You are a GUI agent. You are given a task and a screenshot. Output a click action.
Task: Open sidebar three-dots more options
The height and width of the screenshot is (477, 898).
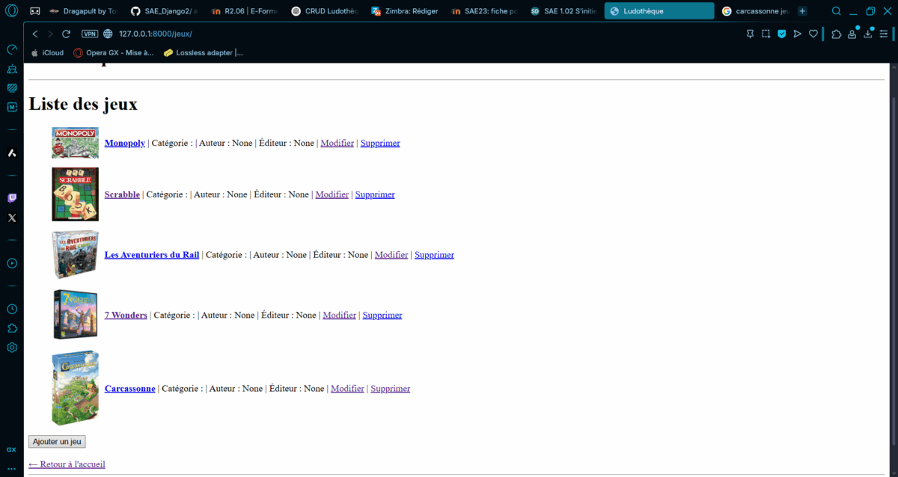[12, 468]
